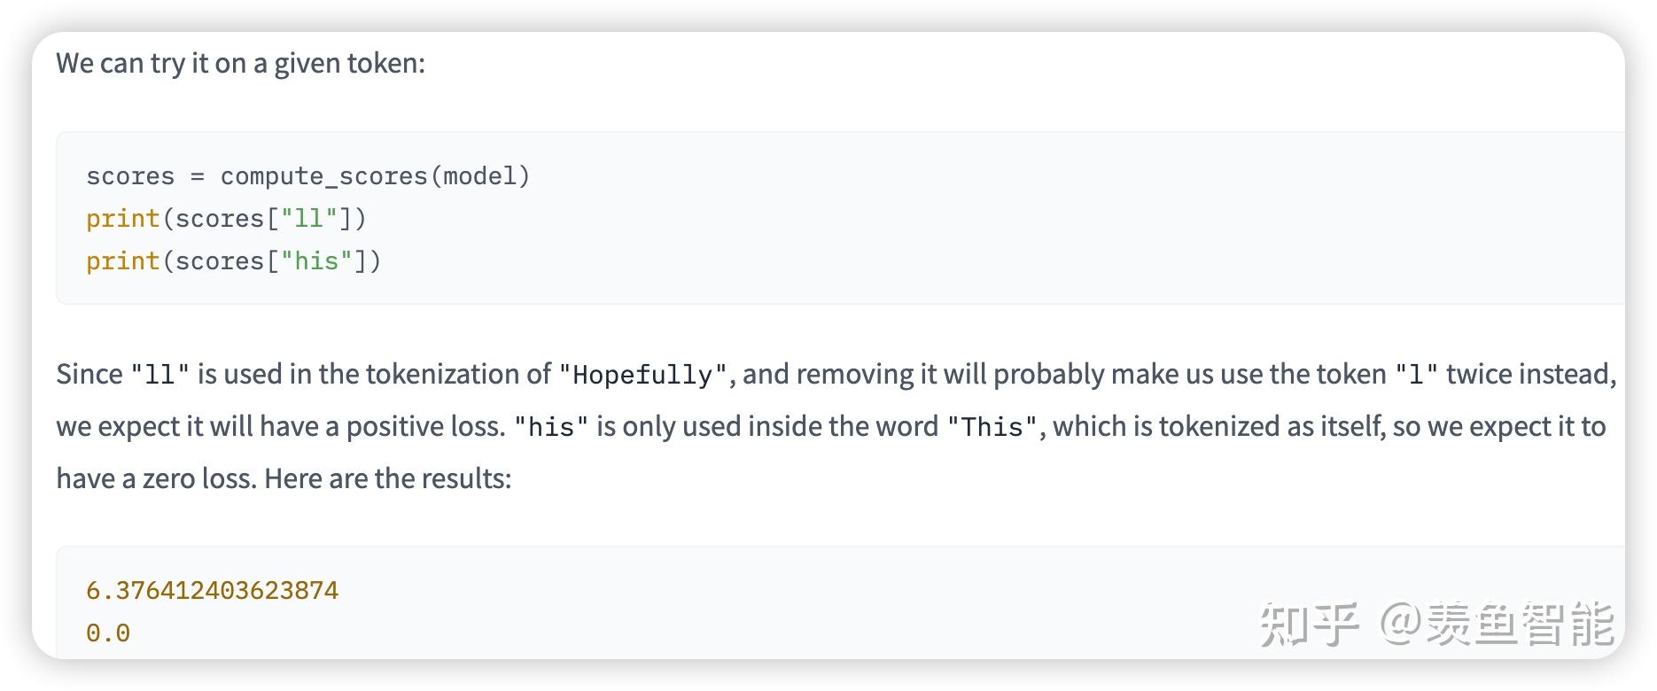Click the 知乎 watermark logo
This screenshot has height=691, width=1657.
click(1309, 624)
